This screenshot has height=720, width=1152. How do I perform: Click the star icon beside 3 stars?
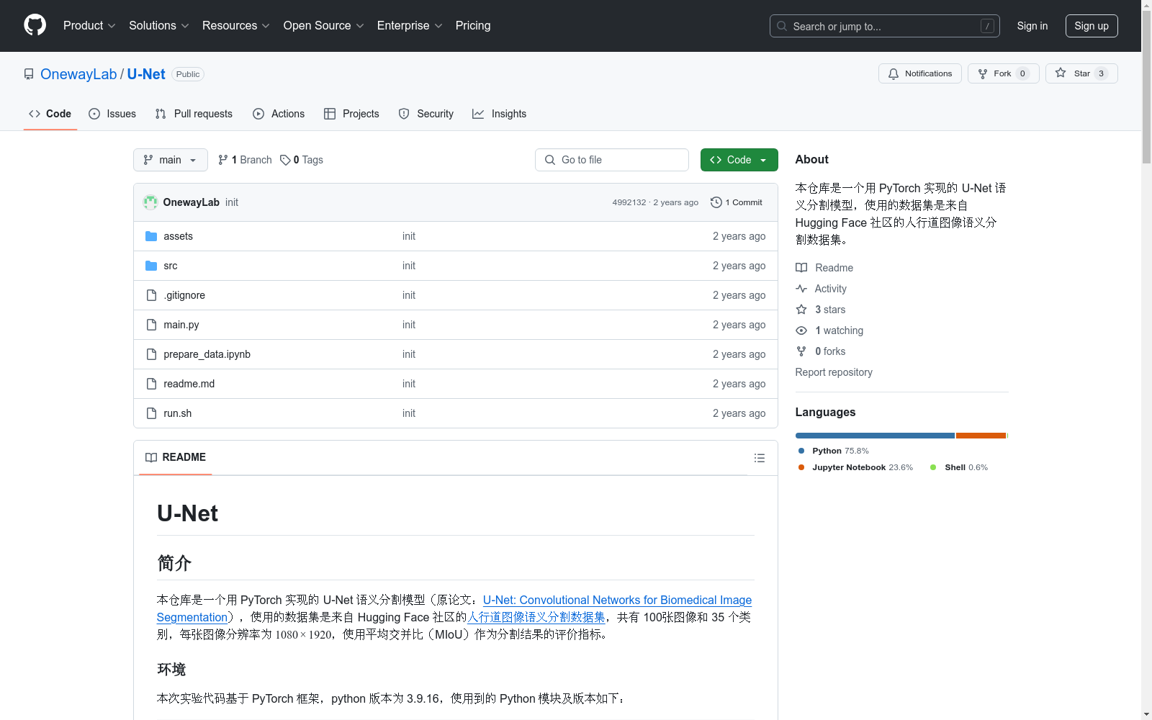point(801,310)
